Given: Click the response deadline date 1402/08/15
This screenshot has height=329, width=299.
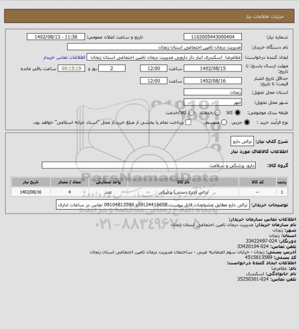Looking at the screenshot, I should click(x=213, y=69).
